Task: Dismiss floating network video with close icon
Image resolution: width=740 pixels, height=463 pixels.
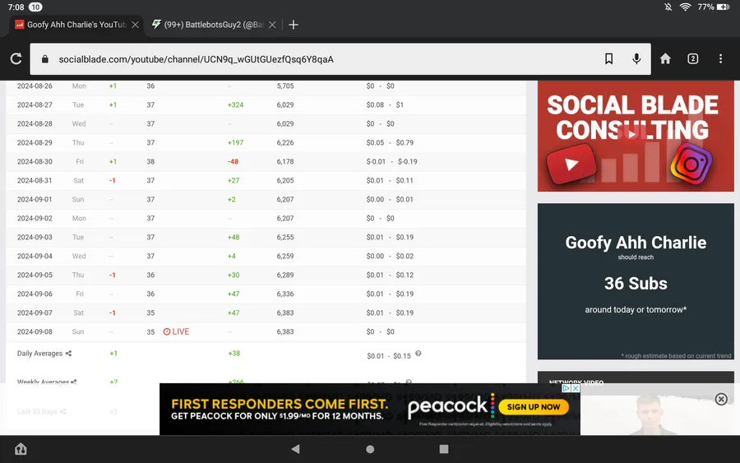Action: 720,400
